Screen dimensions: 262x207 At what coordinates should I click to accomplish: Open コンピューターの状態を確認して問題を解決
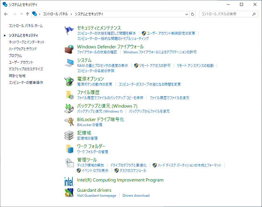tap(106, 33)
